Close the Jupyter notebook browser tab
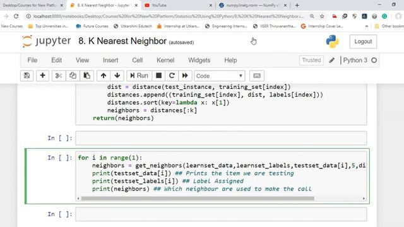404x227 pixels. (x=136, y=5)
